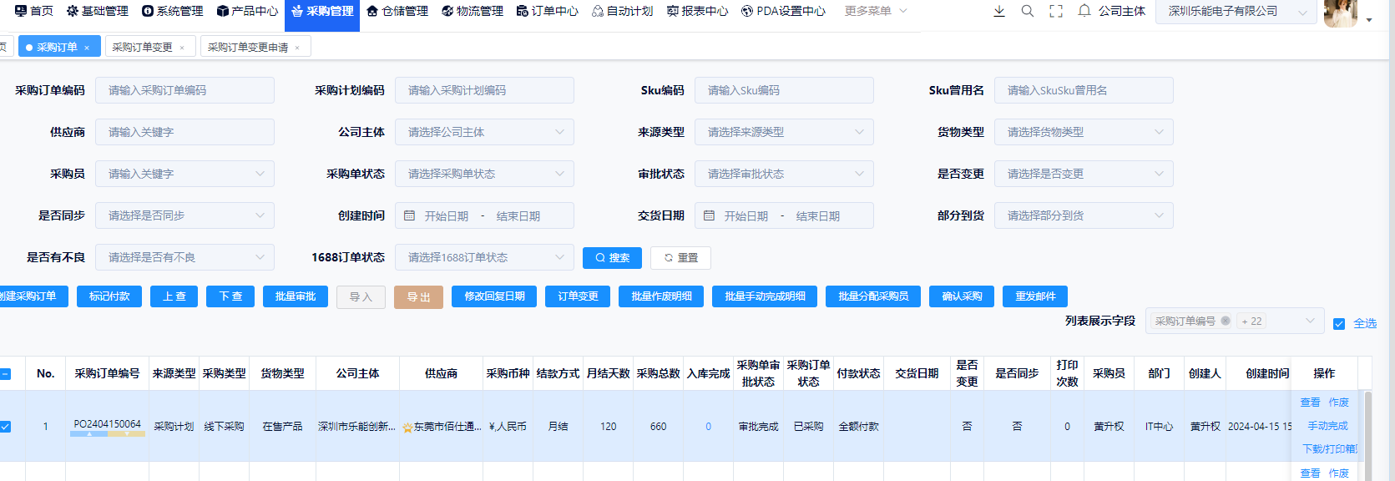Click the download arrow icon
The width and height of the screenshot is (1395, 481).
pyautogui.click(x=999, y=11)
